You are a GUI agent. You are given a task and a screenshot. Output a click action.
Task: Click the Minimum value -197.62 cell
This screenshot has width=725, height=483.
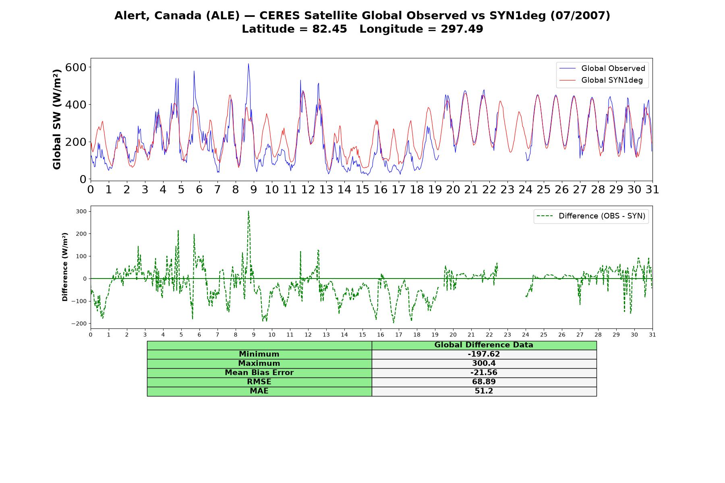[x=484, y=354]
